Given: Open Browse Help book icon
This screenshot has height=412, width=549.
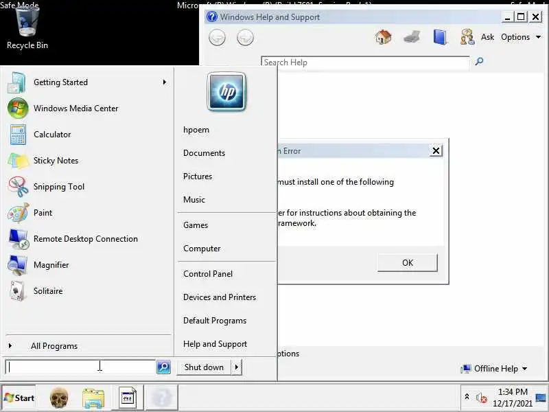Looking at the screenshot, I should (440, 37).
